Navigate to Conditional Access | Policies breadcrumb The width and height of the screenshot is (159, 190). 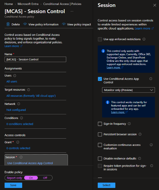(x=62, y=4)
